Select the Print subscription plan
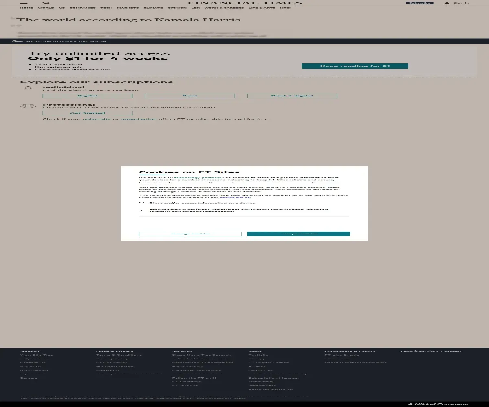Viewport: 489px width, 407px height. [190, 96]
